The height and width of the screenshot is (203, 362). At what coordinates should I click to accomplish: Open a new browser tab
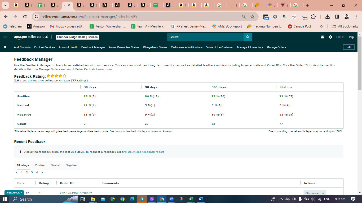click(x=307, y=5)
